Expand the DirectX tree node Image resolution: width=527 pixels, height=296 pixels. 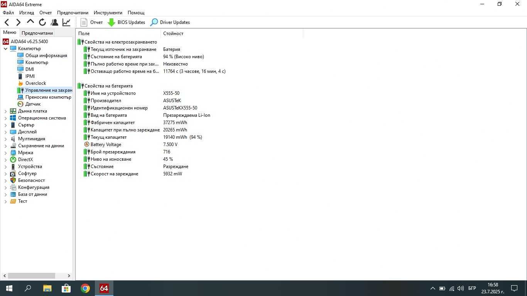pyautogui.click(x=6, y=160)
